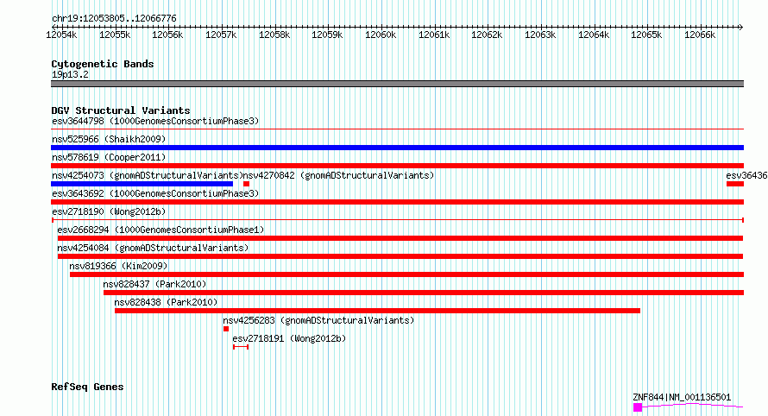
Task: Open the esv2718191 (Wong2012b) label
Action: 289,338
